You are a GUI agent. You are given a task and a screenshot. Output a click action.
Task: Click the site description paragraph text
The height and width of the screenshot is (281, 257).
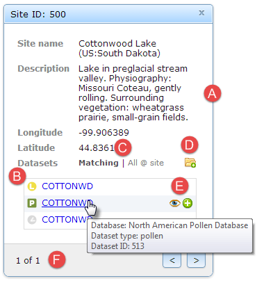[x=133, y=93]
